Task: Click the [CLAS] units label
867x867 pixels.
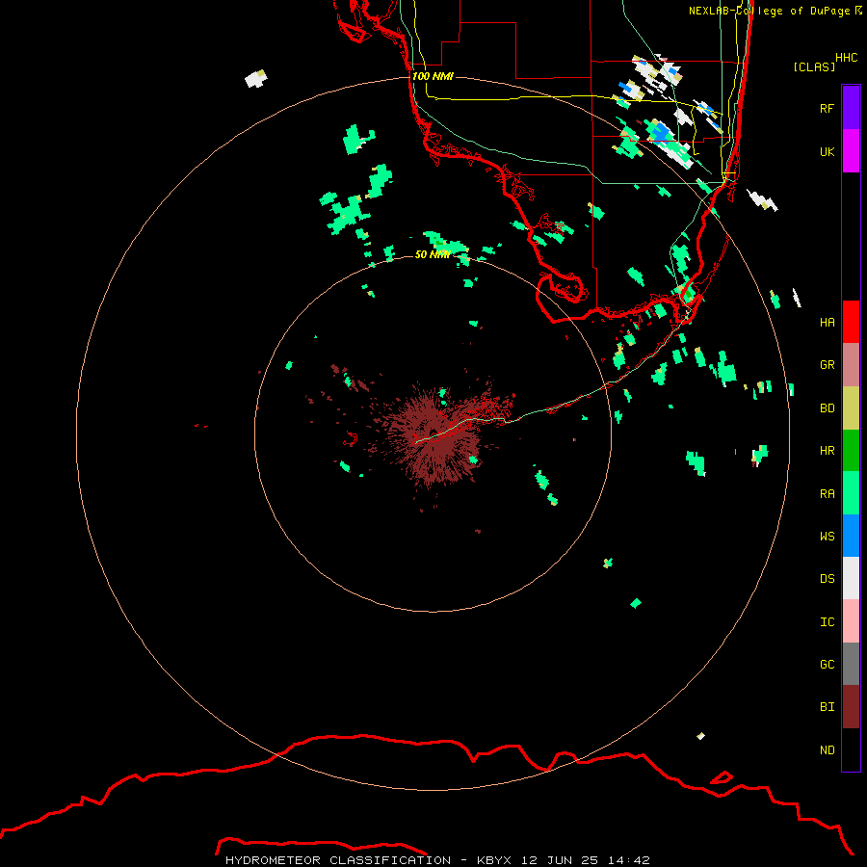Action: 814,66
